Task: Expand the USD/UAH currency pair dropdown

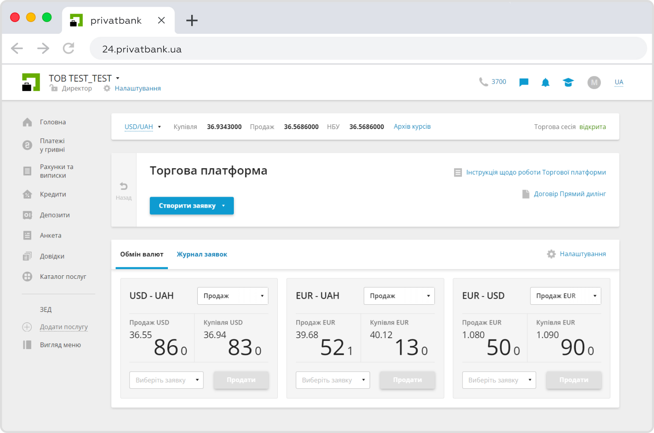Action: (x=160, y=126)
